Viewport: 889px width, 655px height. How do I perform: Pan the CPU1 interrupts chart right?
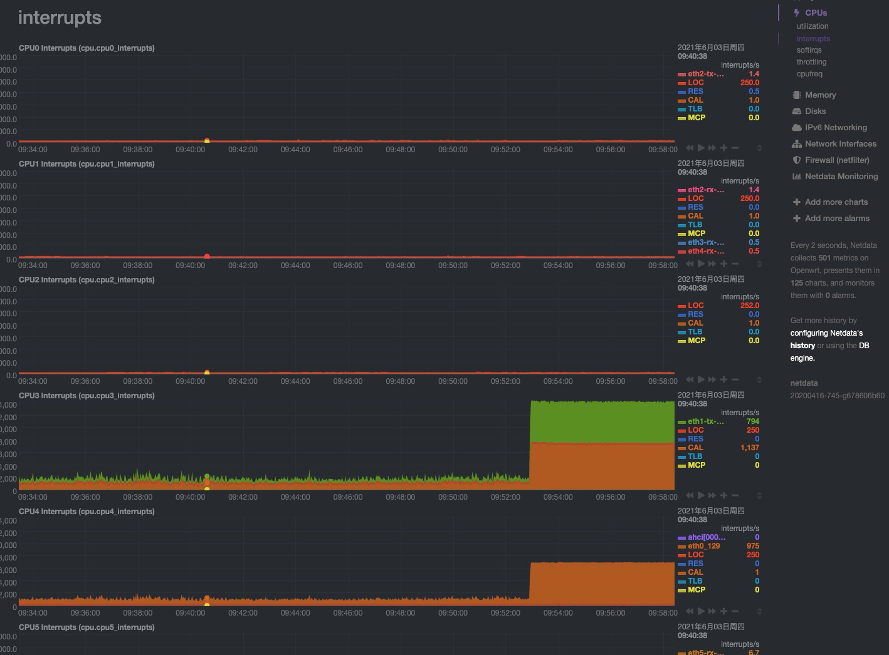[x=712, y=264]
